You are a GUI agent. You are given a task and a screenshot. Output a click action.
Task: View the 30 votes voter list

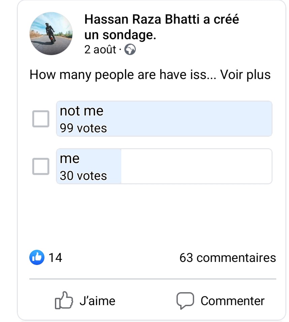tap(83, 176)
